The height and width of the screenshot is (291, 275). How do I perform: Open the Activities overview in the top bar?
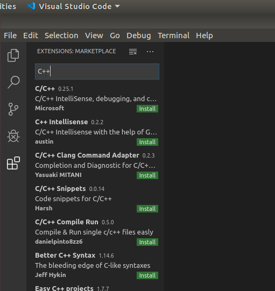(8, 6)
